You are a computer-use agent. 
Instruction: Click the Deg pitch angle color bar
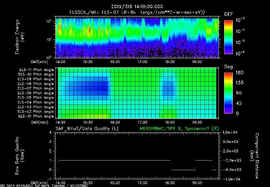point(228,93)
